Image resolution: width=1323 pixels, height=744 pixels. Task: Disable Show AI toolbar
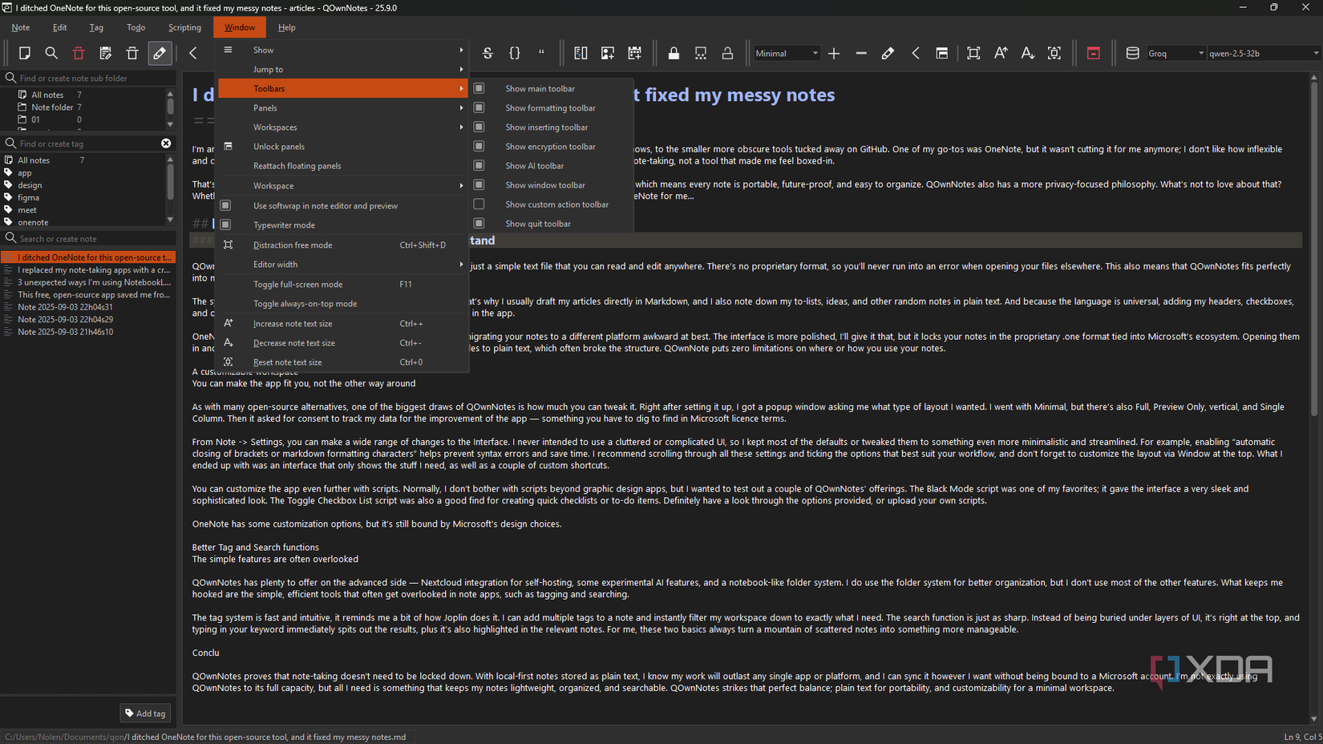pyautogui.click(x=479, y=165)
